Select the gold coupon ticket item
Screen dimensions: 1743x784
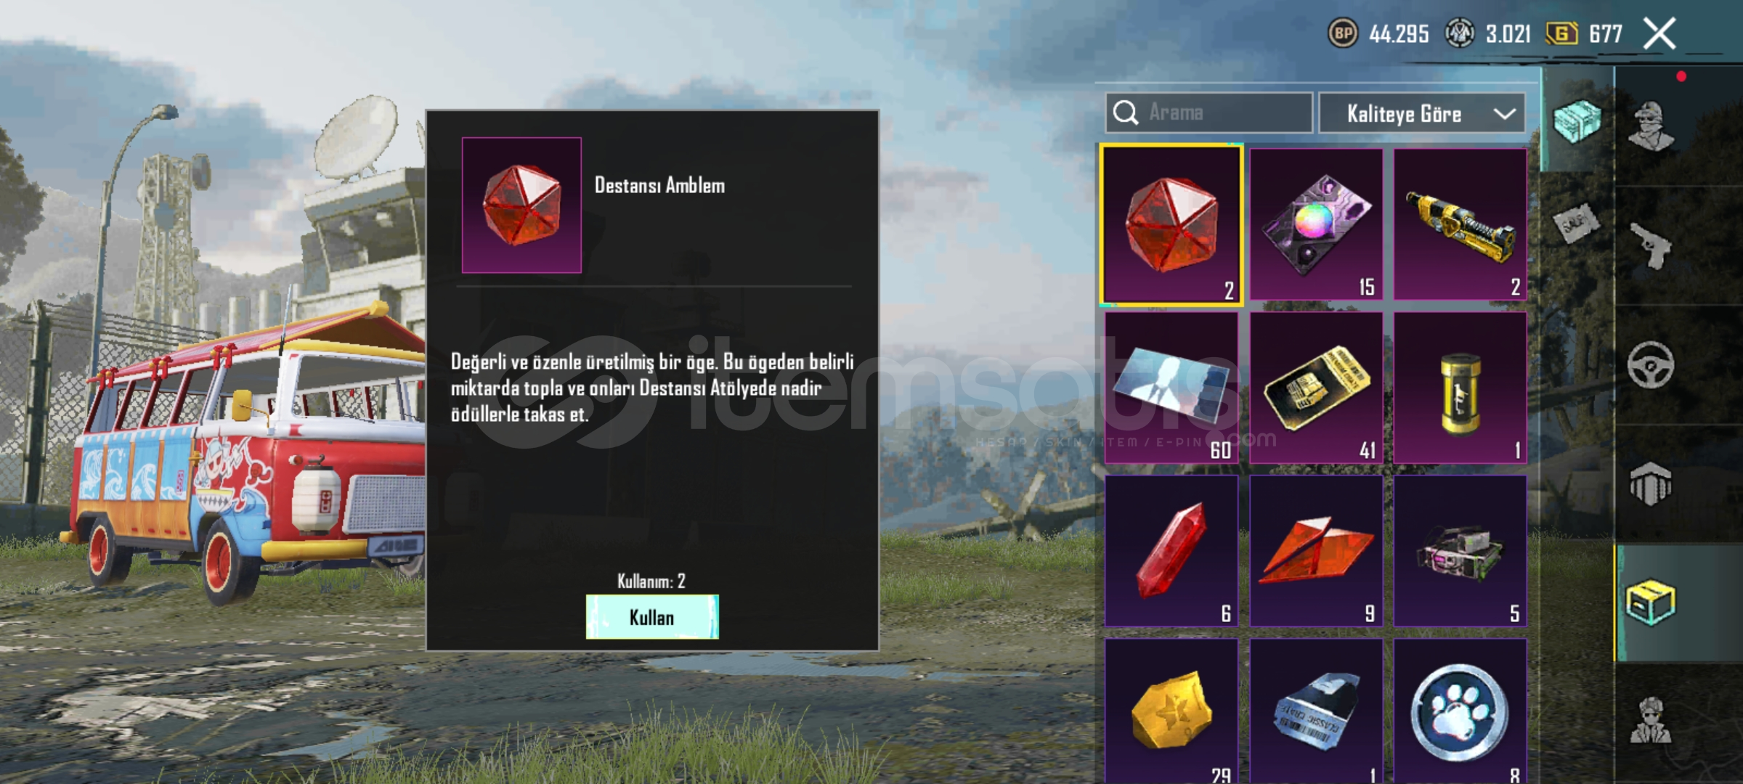click(x=1316, y=388)
